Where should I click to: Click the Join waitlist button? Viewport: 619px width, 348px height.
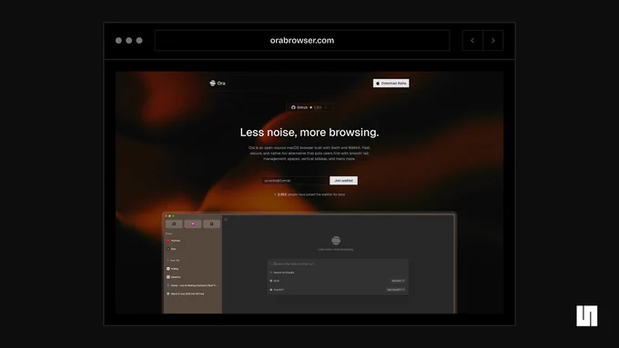click(x=343, y=181)
